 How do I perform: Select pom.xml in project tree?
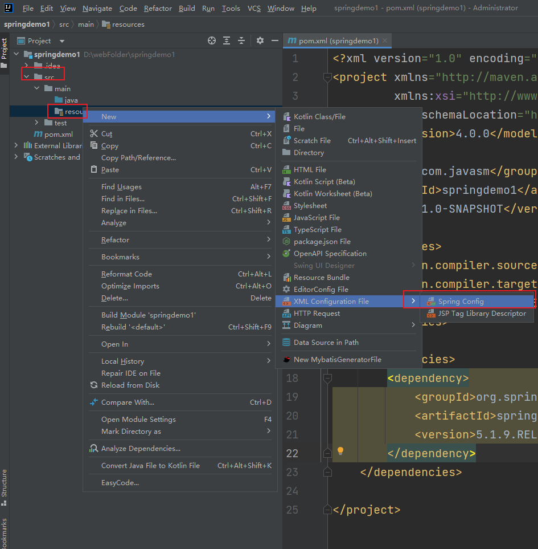click(54, 134)
